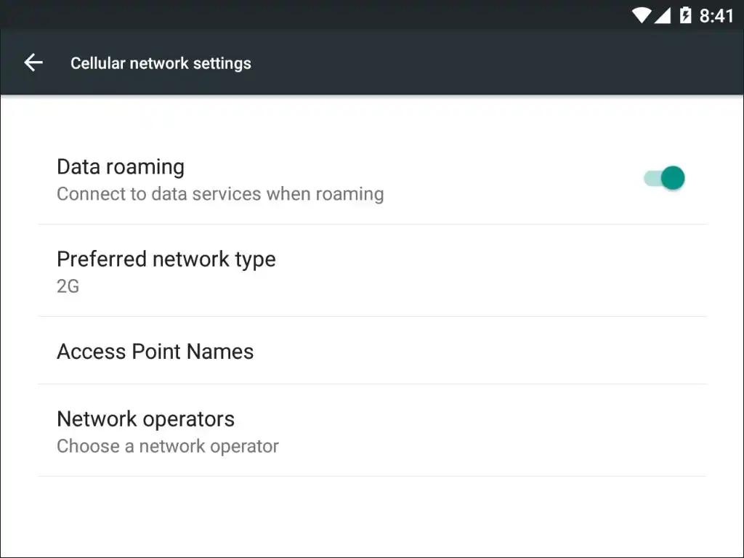Tap "Connect to data services when roaming" text
The height and width of the screenshot is (558, 744).
(x=220, y=194)
